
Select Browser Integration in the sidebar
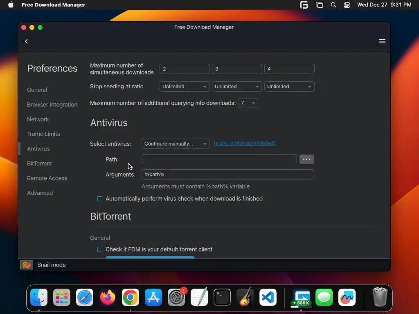click(x=52, y=105)
